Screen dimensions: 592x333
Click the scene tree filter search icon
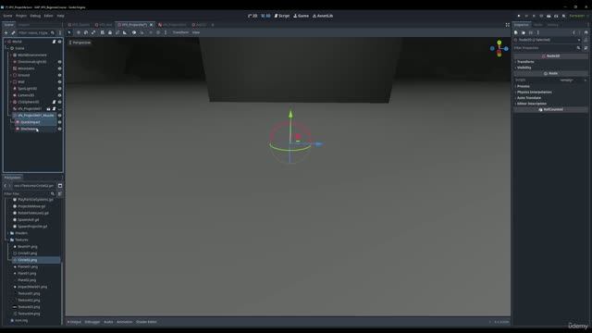pos(53,33)
